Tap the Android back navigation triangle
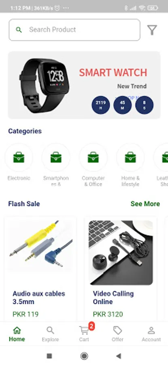Screen dimensions: 168x366 click(119, 356)
